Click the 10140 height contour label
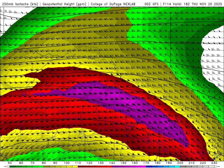224x168 pixels. coord(32,19)
